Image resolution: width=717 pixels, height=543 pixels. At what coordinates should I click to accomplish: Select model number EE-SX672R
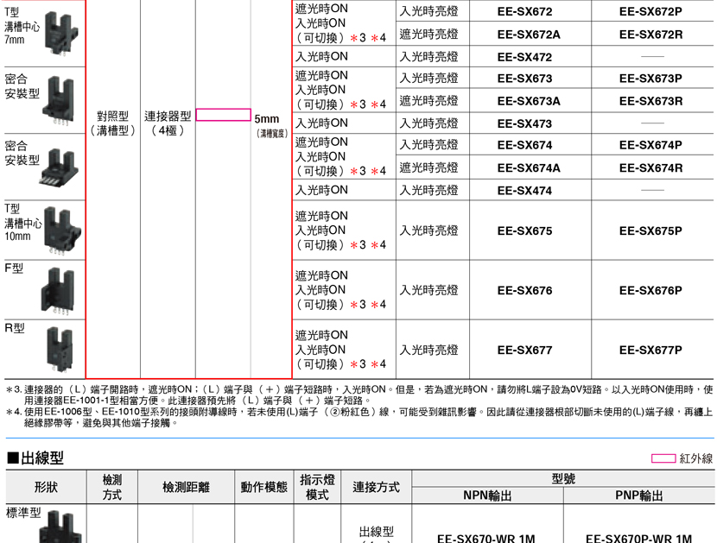pyautogui.click(x=651, y=35)
